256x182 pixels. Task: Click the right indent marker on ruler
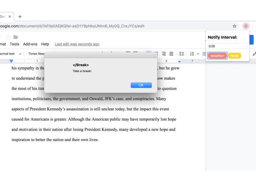click(179, 61)
